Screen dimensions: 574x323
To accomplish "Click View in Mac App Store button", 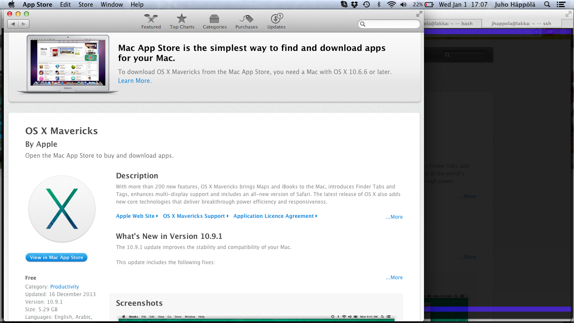I will point(56,257).
